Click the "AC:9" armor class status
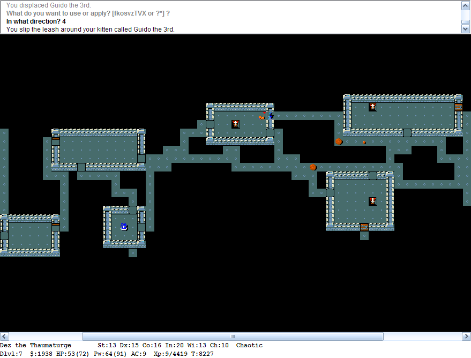This screenshot has width=471, height=358. (138, 354)
